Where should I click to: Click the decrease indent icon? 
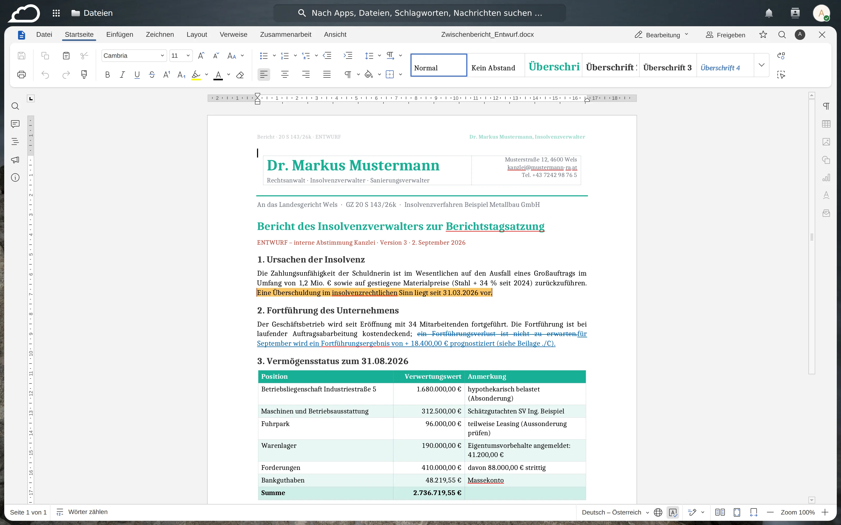[327, 56]
